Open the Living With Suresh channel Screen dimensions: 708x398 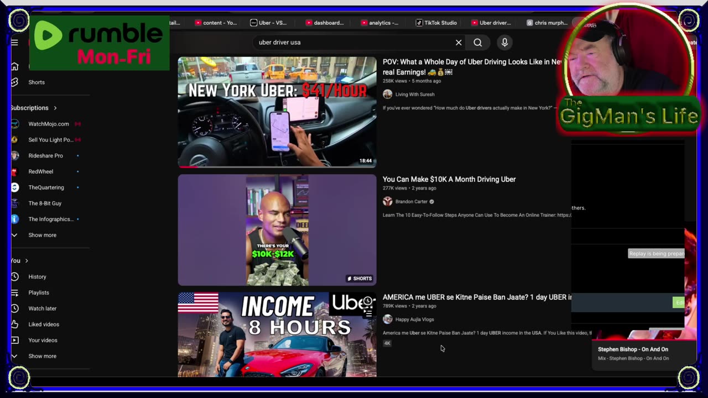coord(415,95)
